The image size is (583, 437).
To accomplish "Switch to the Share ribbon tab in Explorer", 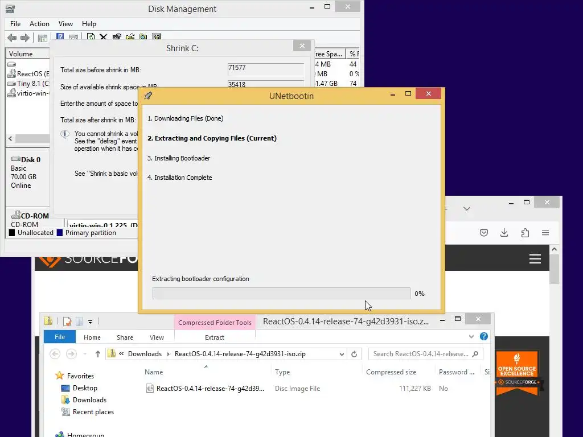I will [x=125, y=337].
